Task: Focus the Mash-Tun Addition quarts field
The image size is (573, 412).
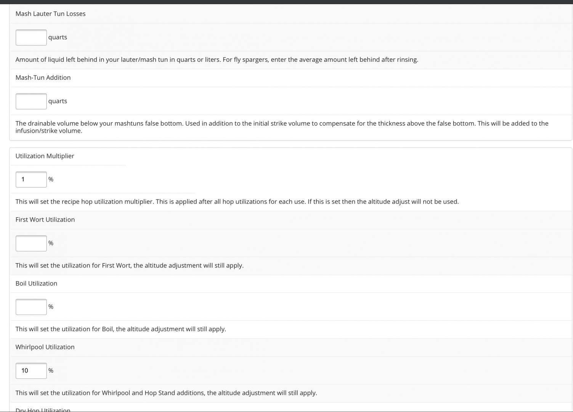Action: tap(31, 101)
